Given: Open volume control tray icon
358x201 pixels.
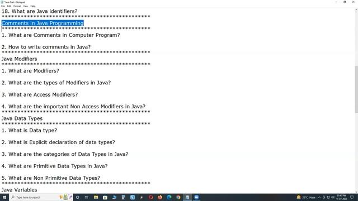Looking at the screenshot, I should coord(333,197).
